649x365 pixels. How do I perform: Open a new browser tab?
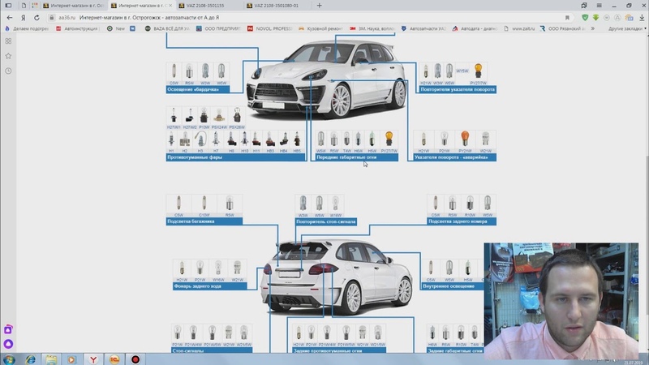tap(319, 6)
